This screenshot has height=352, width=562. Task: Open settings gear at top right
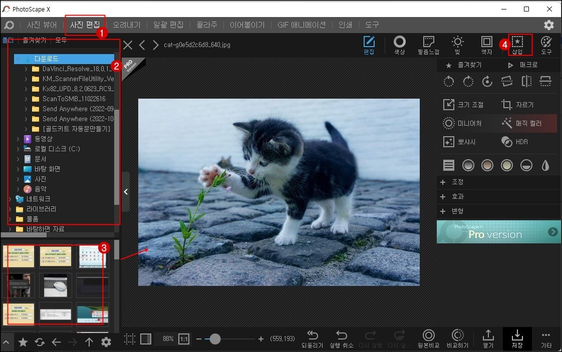[549, 25]
